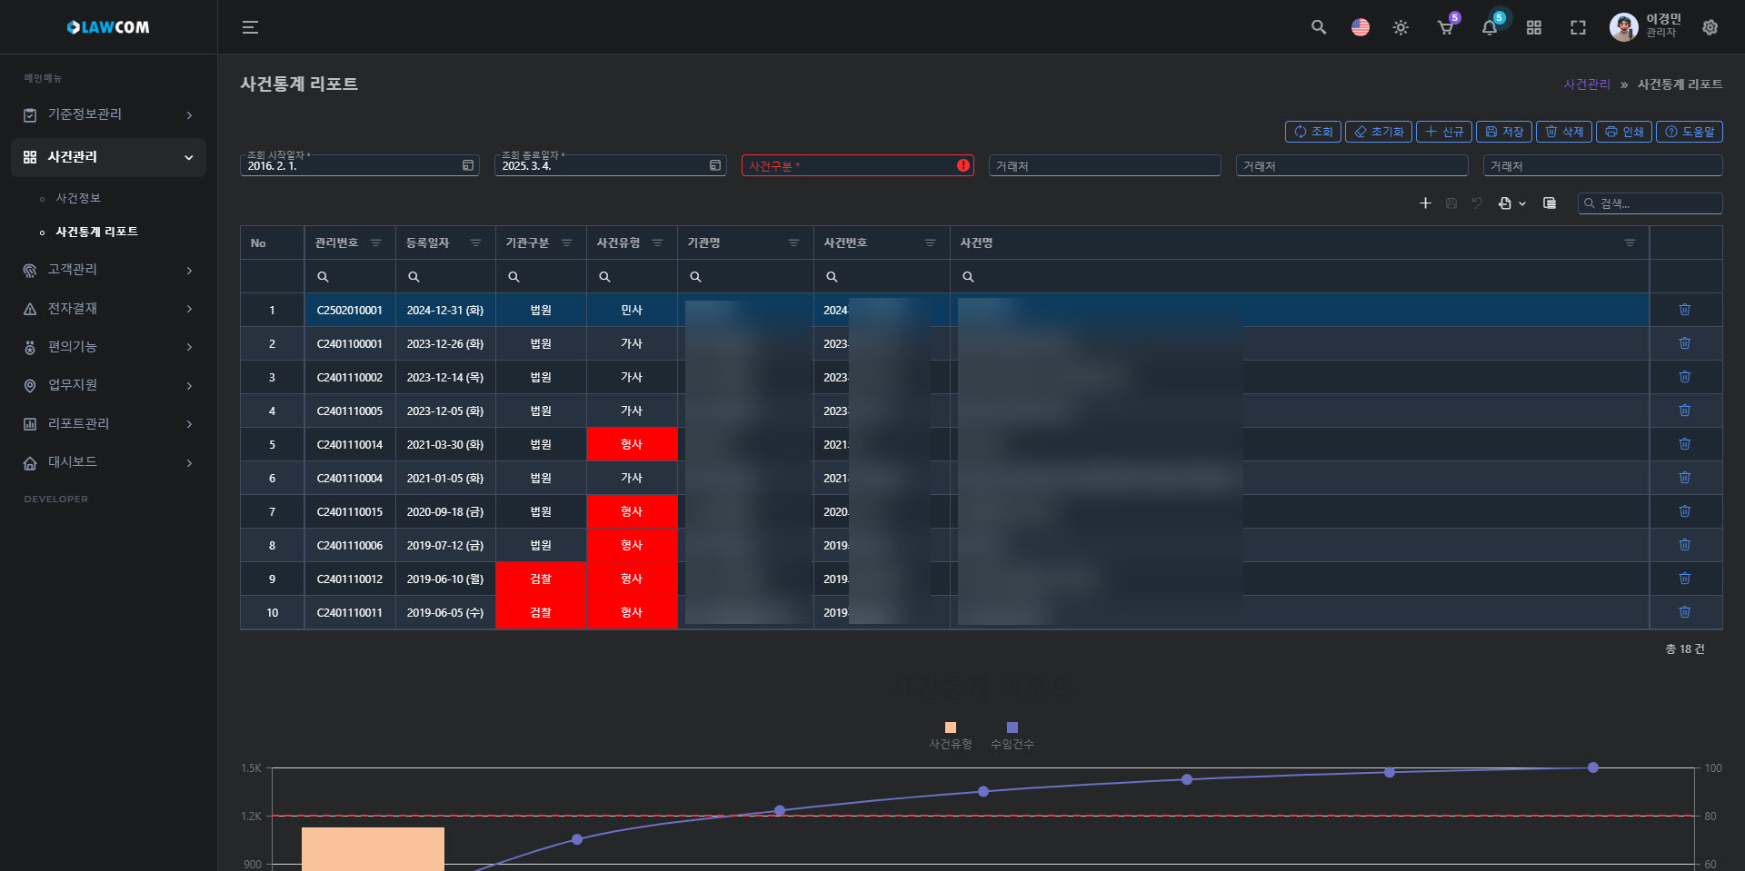Image resolution: width=1745 pixels, height=871 pixels.
Task: Expand 업무지원 menu
Action: (x=108, y=385)
